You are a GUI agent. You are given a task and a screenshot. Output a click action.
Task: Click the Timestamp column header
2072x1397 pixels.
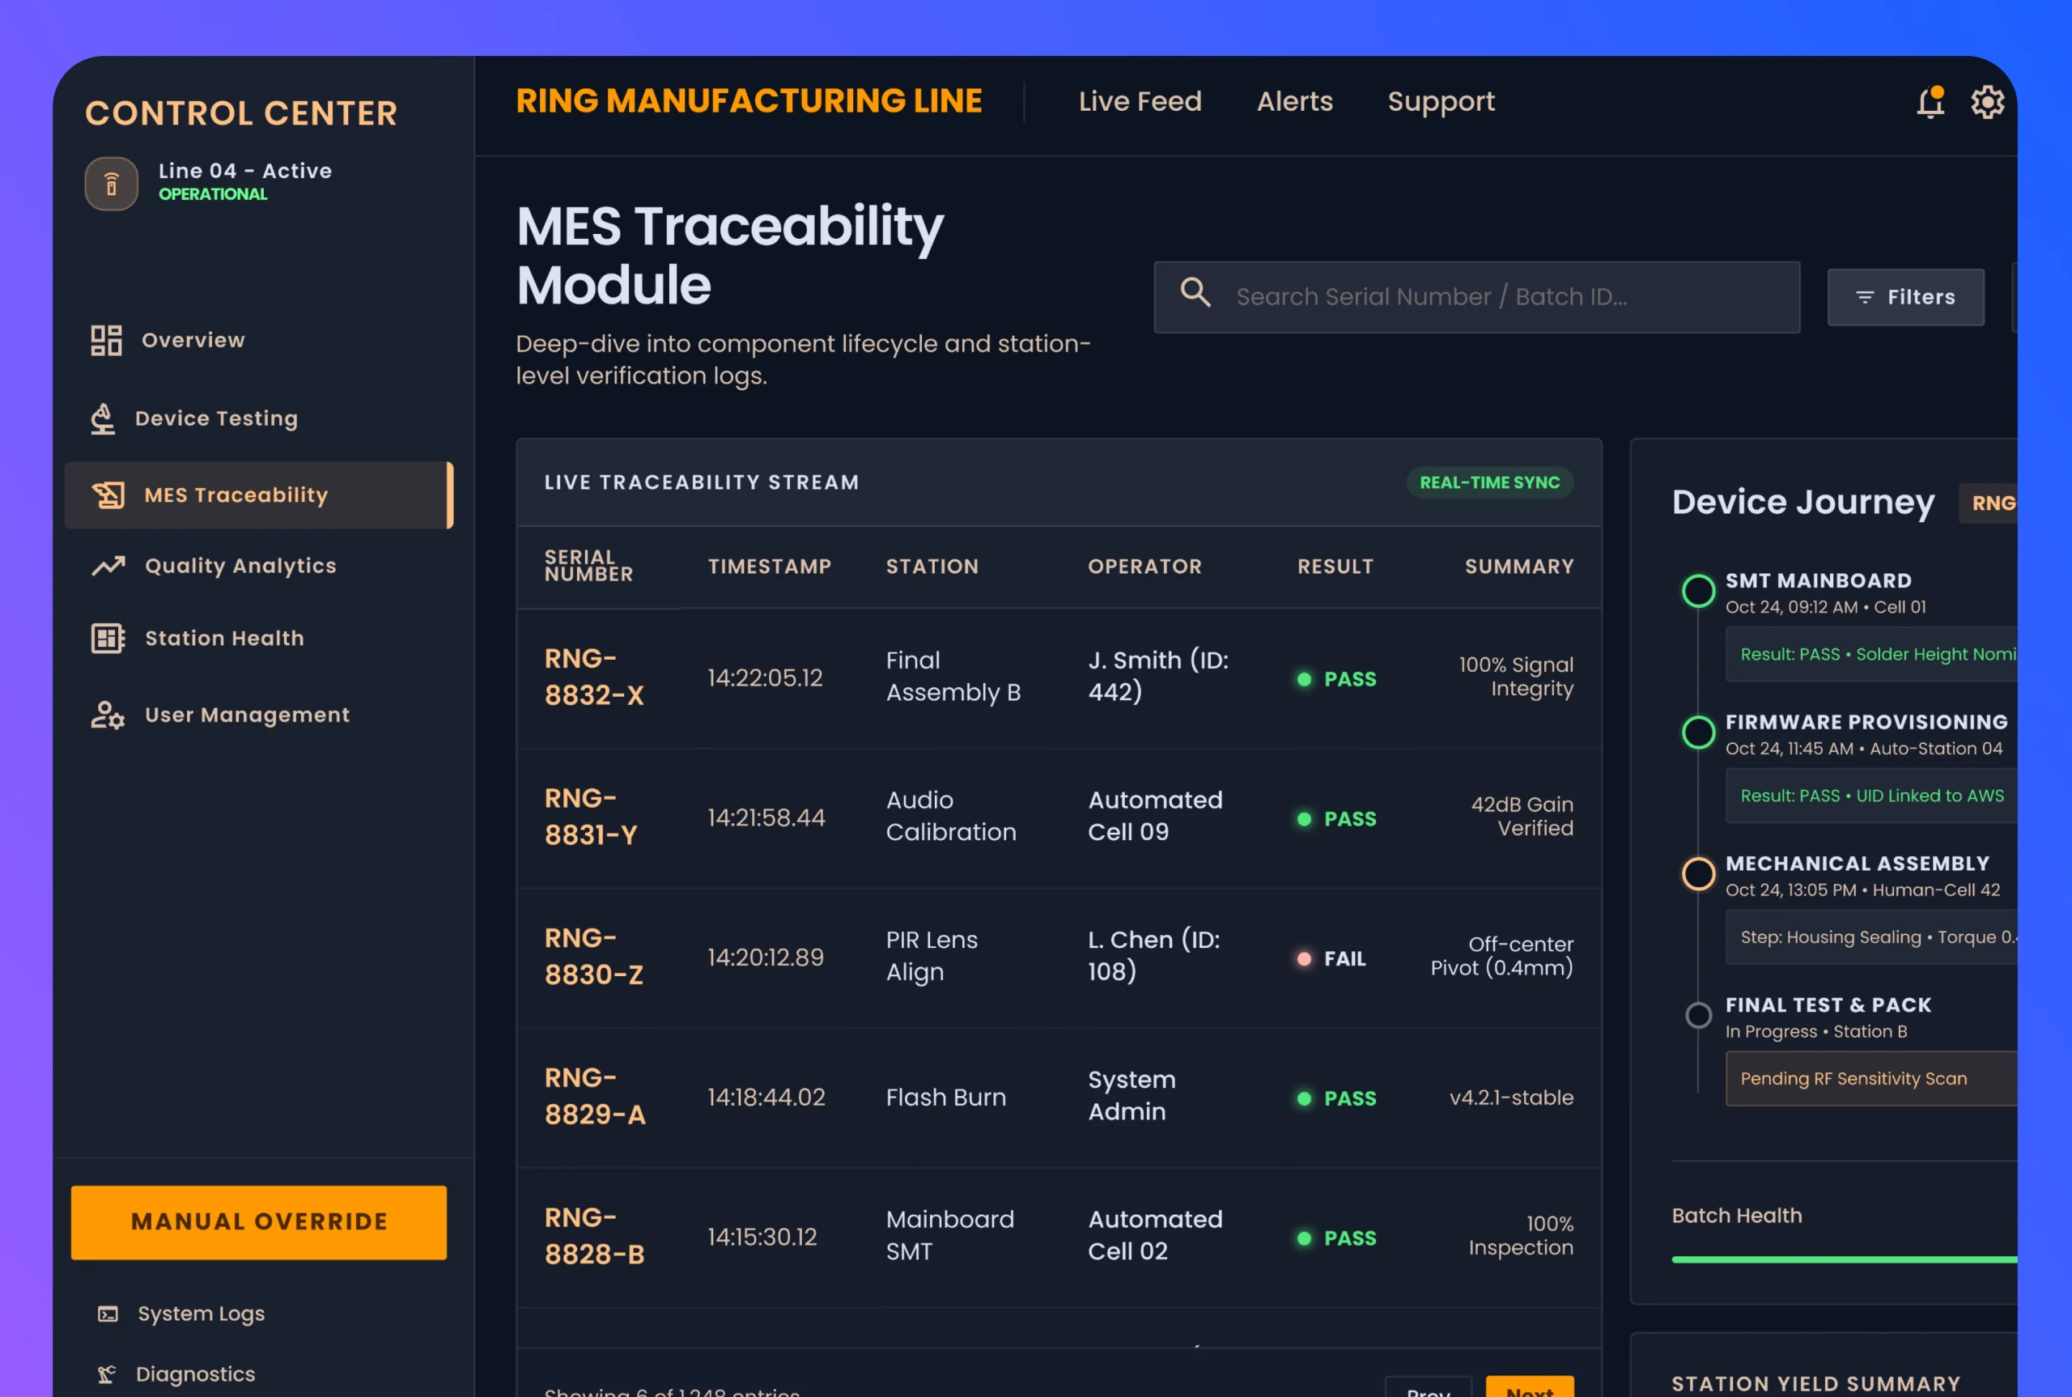(770, 567)
